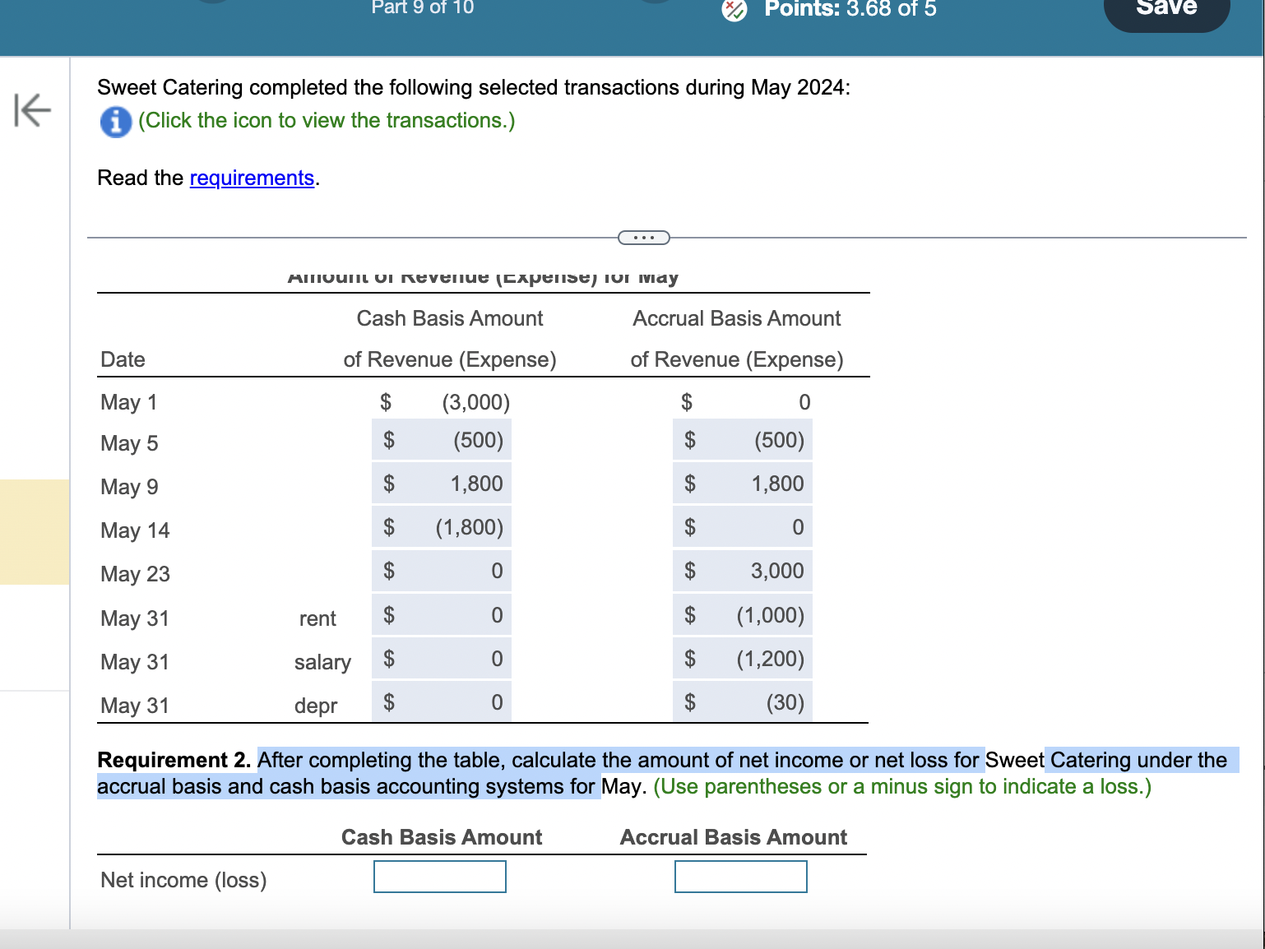Open the requirements link
This screenshot has height=949, width=1265.
(252, 178)
